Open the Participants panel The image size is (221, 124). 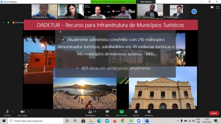click(90, 113)
